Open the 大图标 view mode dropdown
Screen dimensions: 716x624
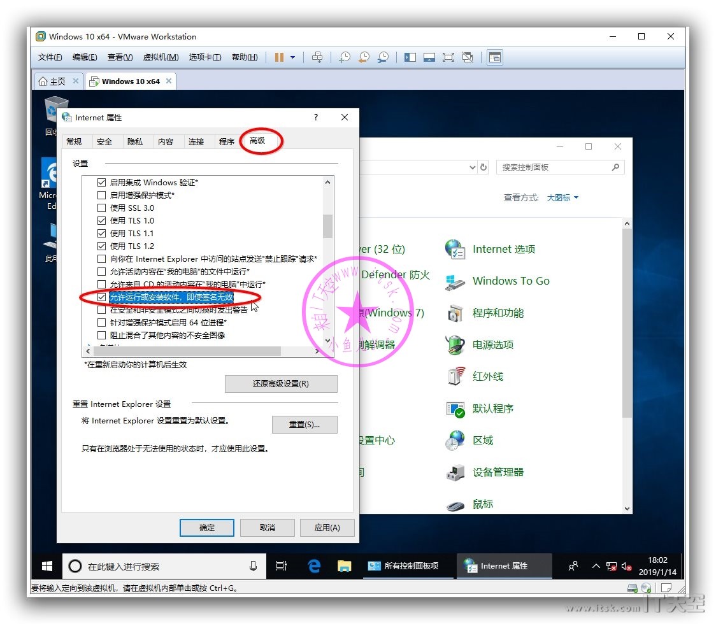[x=562, y=197]
